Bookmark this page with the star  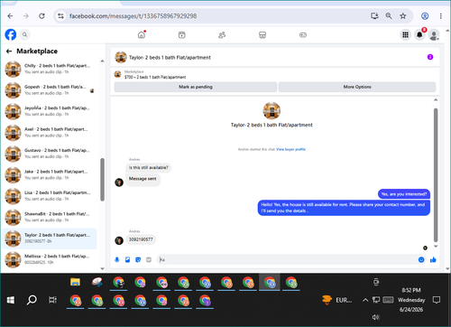pos(403,16)
